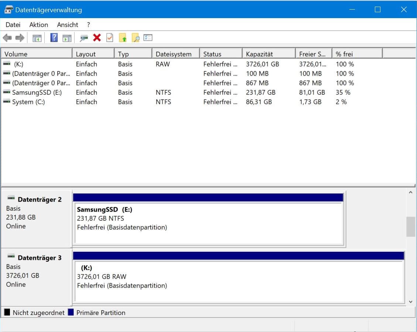
Task: Click the magnifier search toolbar icon
Action: click(x=135, y=38)
